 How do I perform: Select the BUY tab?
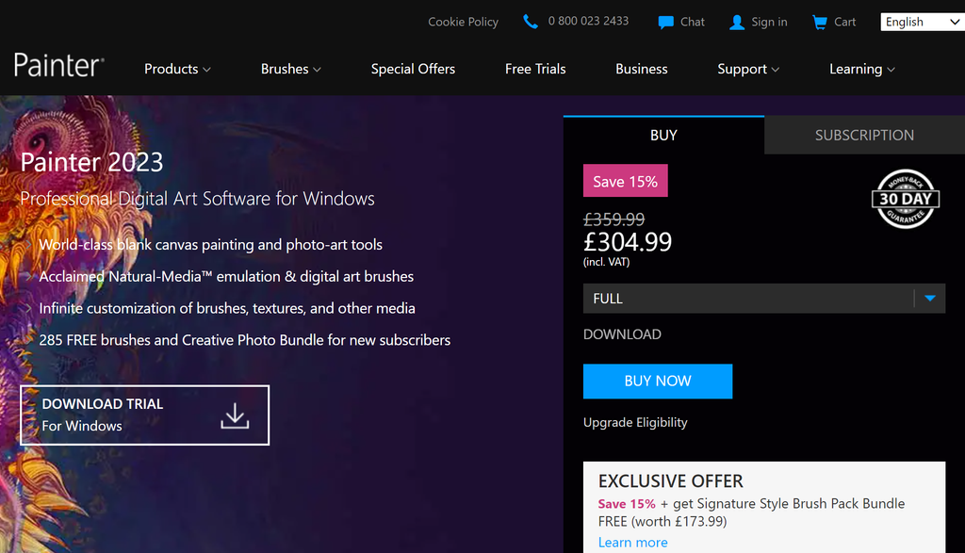663,135
